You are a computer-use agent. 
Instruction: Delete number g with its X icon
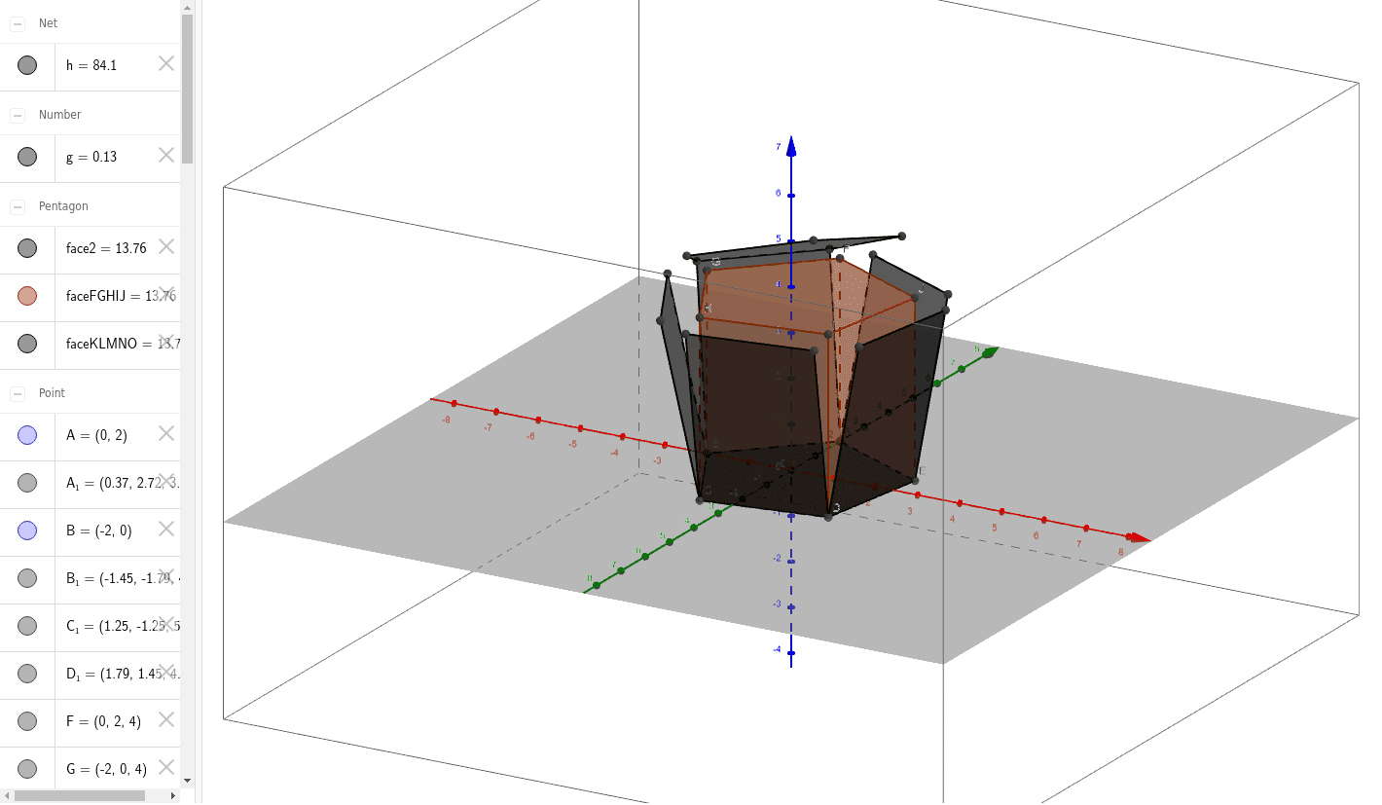165,155
